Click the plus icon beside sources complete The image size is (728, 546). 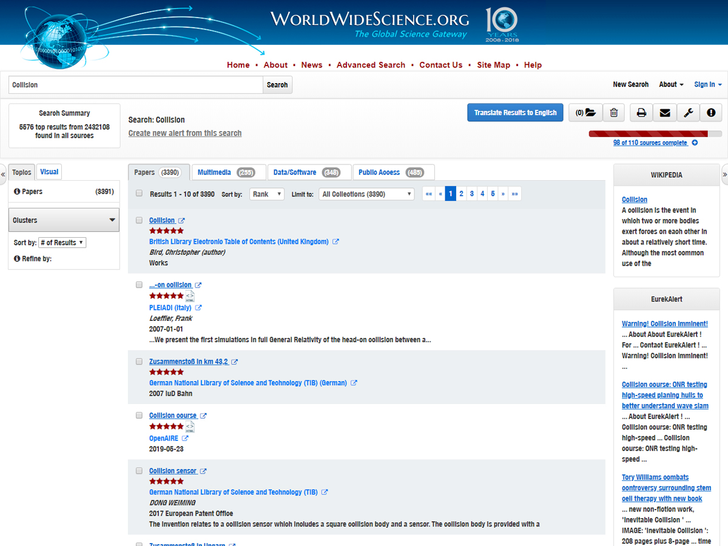pyautogui.click(x=695, y=143)
